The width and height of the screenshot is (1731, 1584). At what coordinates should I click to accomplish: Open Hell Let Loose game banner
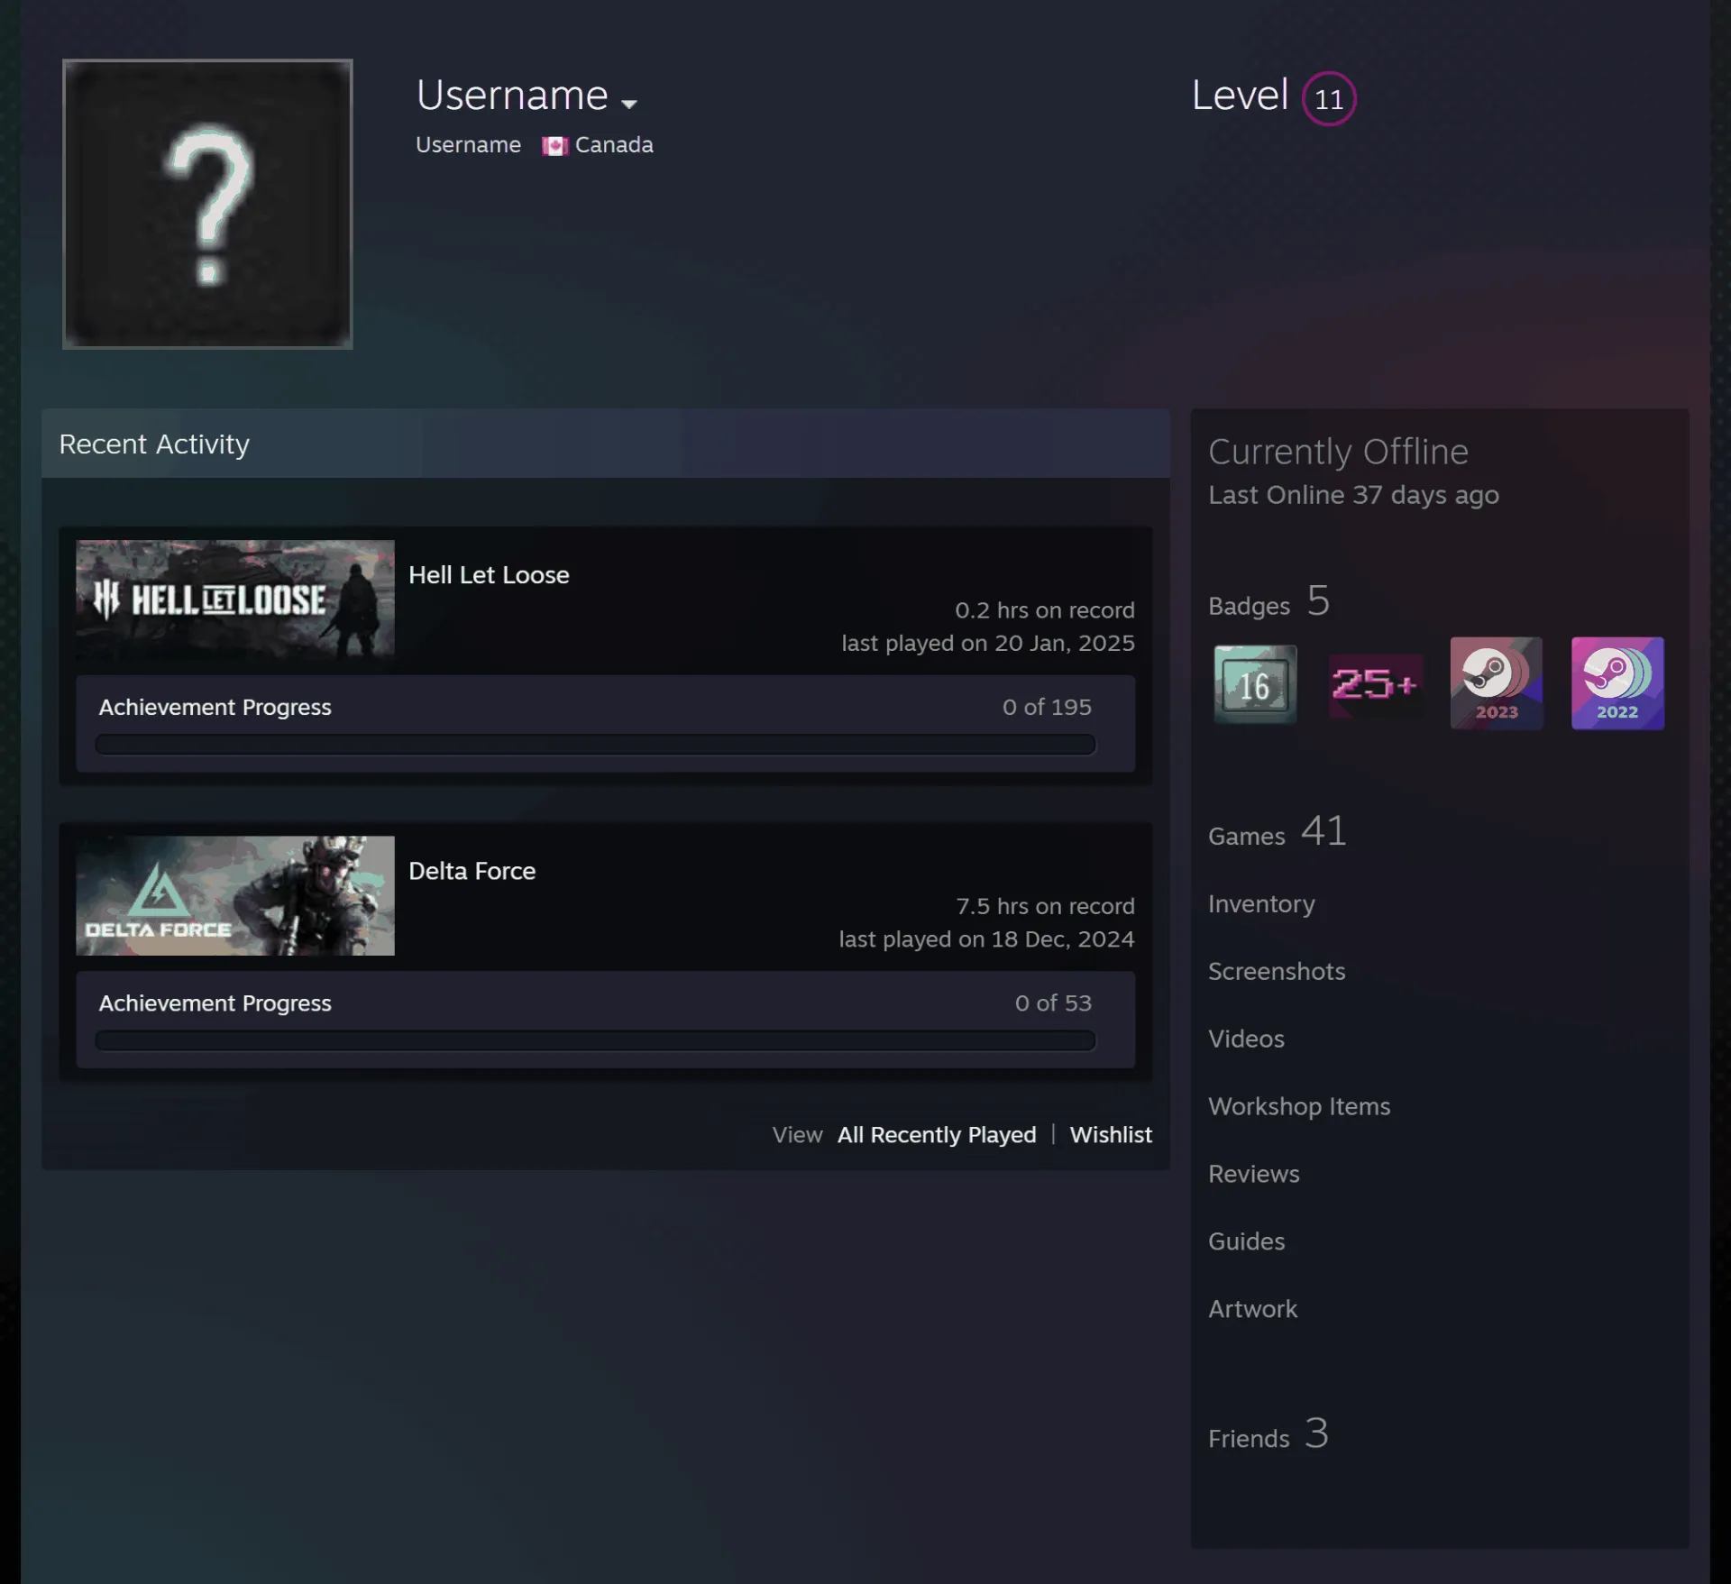tap(235, 599)
